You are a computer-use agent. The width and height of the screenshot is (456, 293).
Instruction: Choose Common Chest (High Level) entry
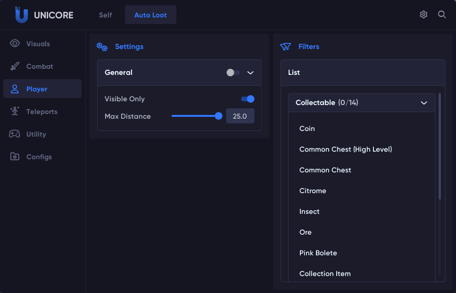[346, 149]
